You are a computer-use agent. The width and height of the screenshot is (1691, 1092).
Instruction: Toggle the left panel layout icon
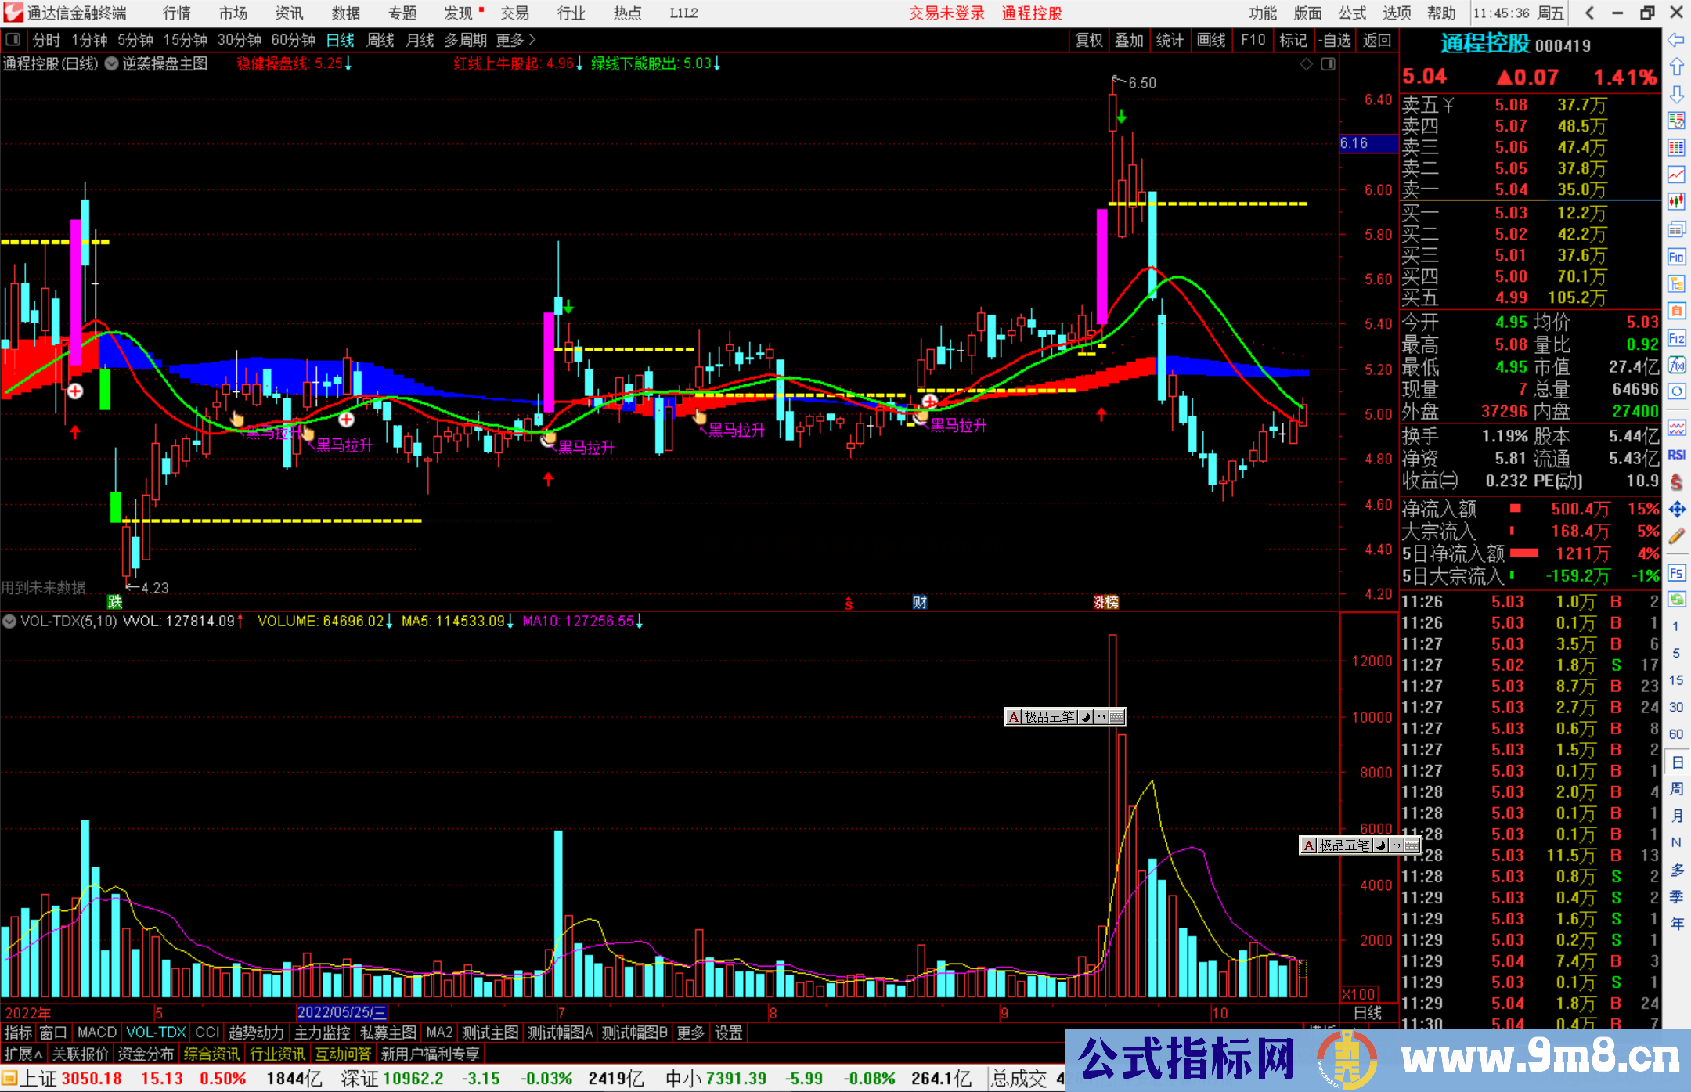13,39
